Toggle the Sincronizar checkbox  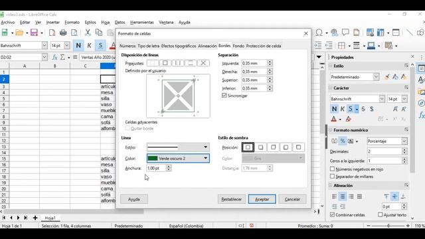[x=224, y=96]
